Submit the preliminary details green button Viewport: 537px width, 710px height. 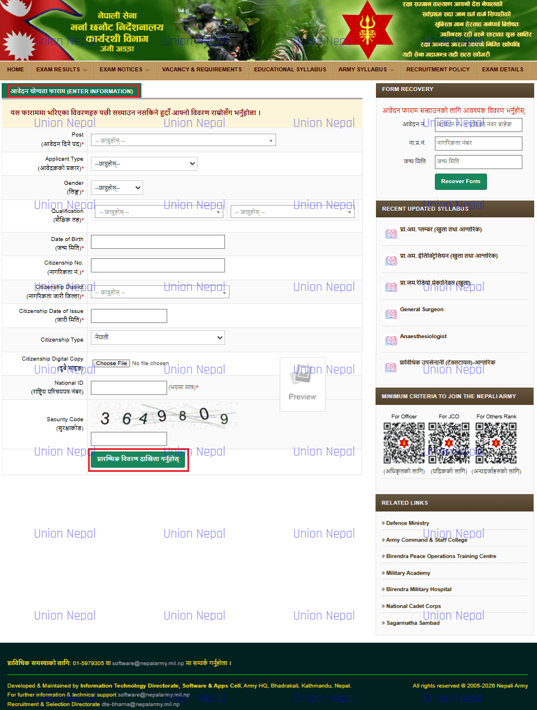tap(138, 459)
